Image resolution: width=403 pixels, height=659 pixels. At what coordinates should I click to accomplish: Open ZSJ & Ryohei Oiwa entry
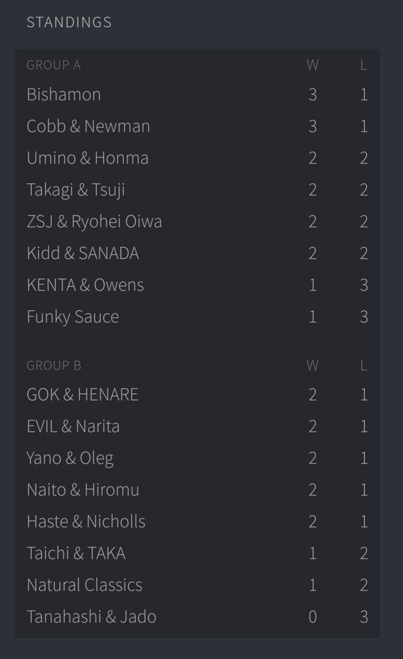click(198, 221)
